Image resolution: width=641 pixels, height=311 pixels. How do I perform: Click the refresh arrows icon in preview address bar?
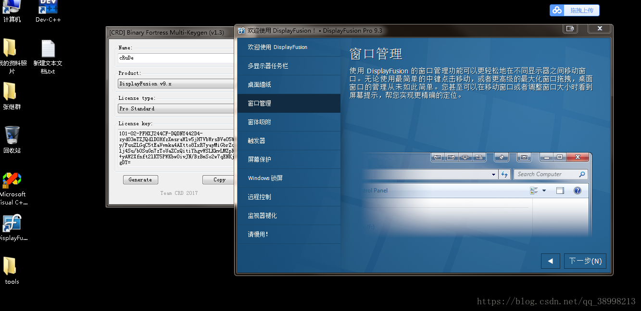504,174
